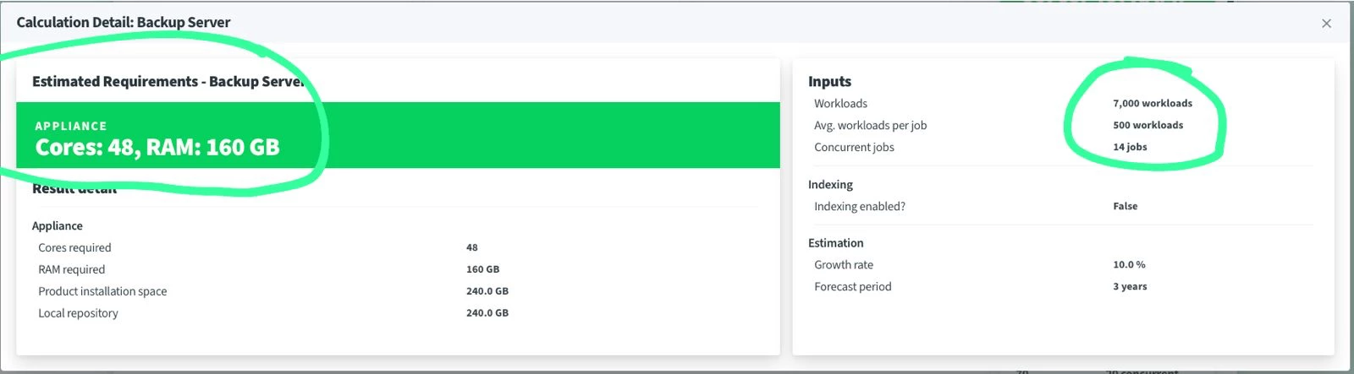Image resolution: width=1354 pixels, height=374 pixels.
Task: Select the '14 jobs' value
Action: tap(1130, 148)
